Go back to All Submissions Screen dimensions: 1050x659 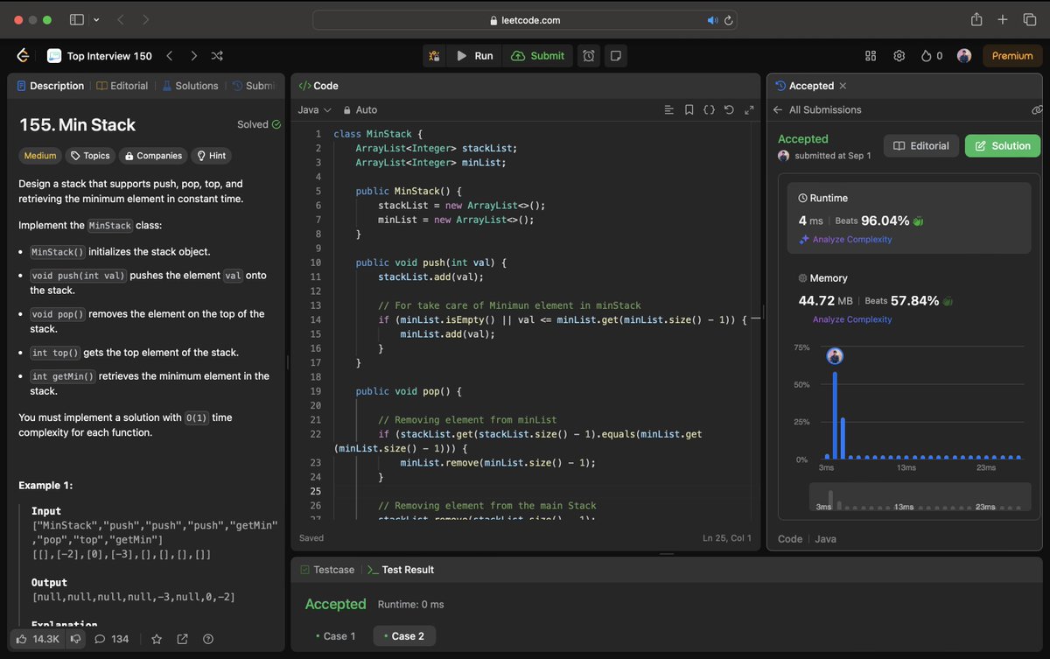[817, 109]
